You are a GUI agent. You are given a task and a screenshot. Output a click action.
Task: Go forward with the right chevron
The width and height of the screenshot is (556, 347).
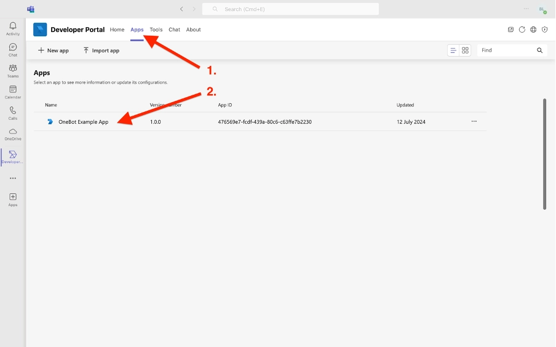point(194,9)
